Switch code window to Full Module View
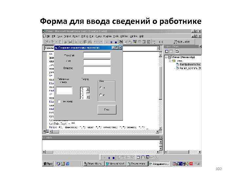The height and width of the screenshot is (177, 236). point(47,131)
